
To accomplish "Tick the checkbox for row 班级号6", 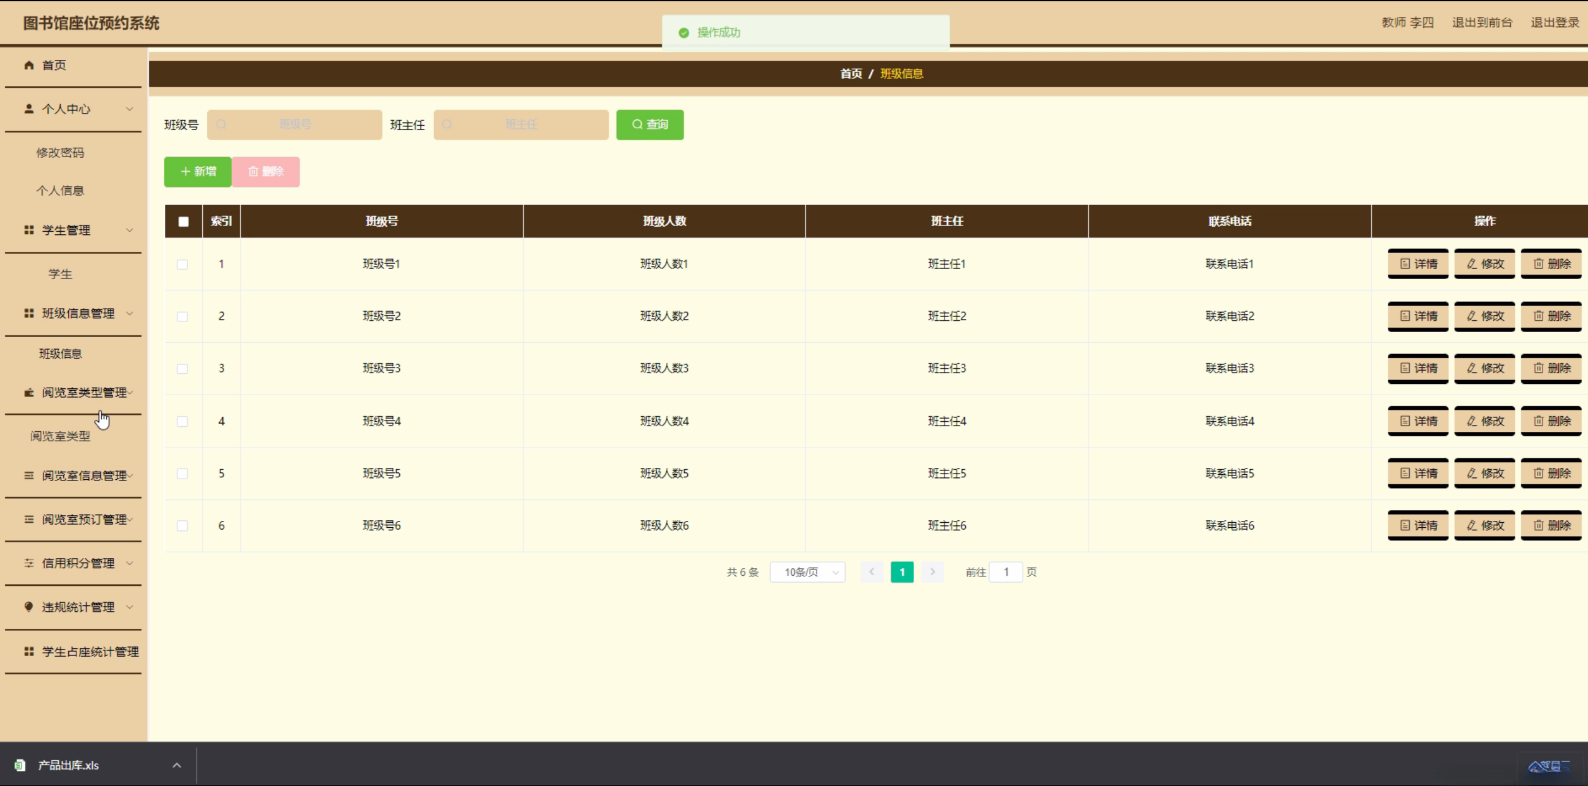I will pyautogui.click(x=183, y=526).
